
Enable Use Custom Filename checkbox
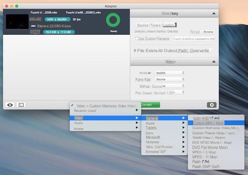[137, 39]
